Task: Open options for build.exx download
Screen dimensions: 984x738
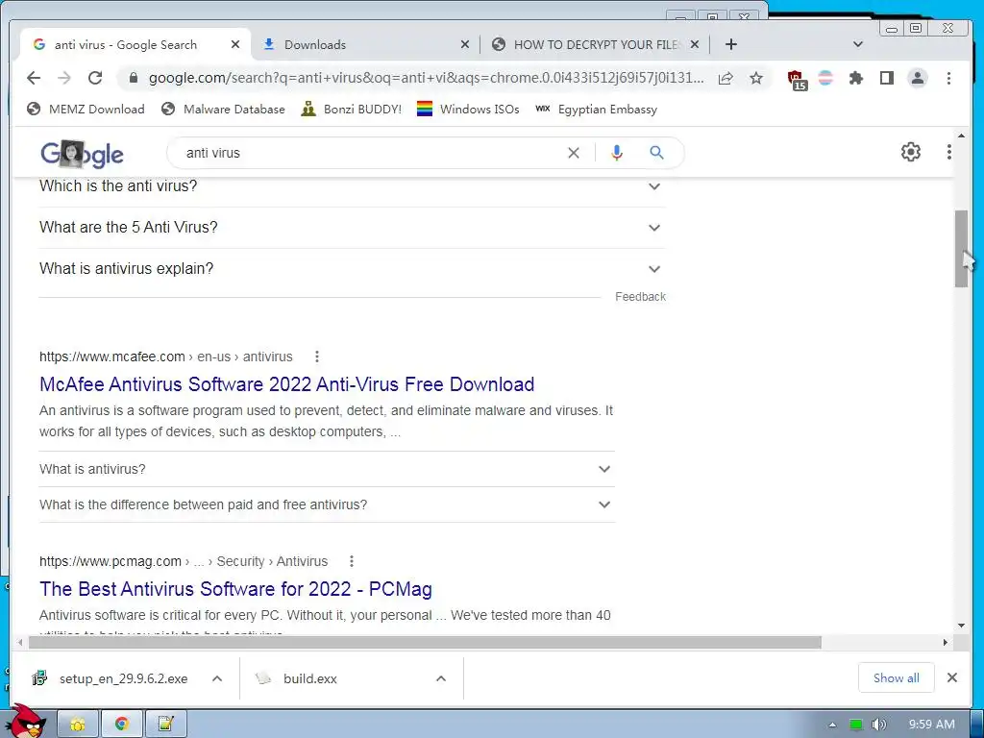Action: tap(441, 678)
